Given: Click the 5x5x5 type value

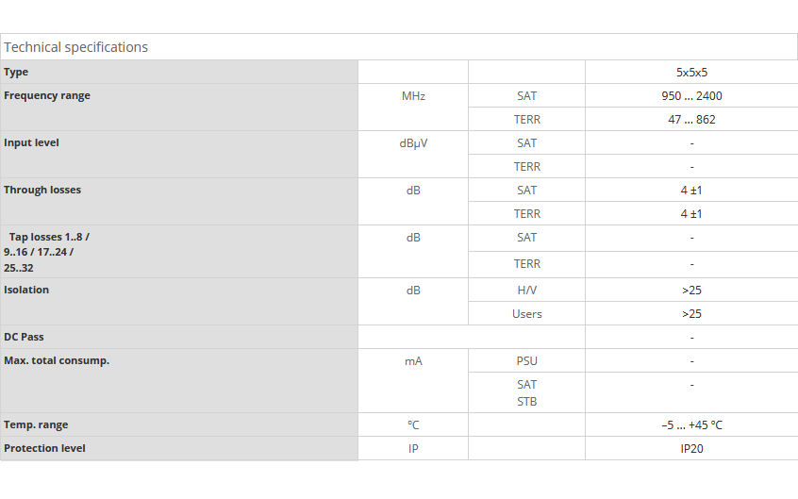Looking at the screenshot, I should 691,73.
